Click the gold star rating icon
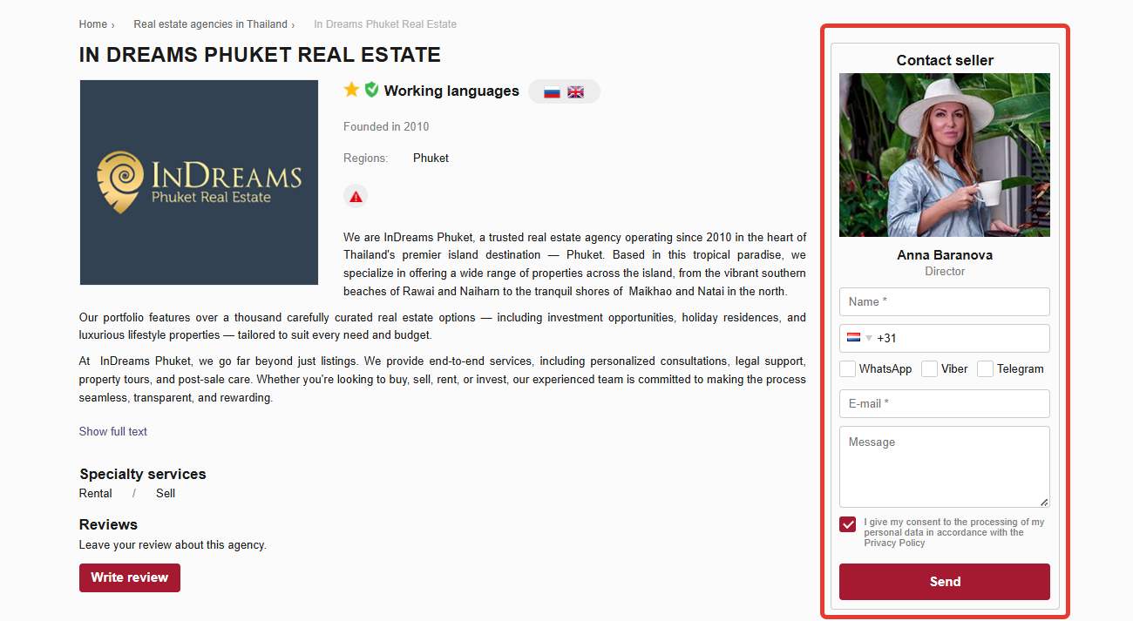This screenshot has width=1133, height=621. tap(351, 90)
